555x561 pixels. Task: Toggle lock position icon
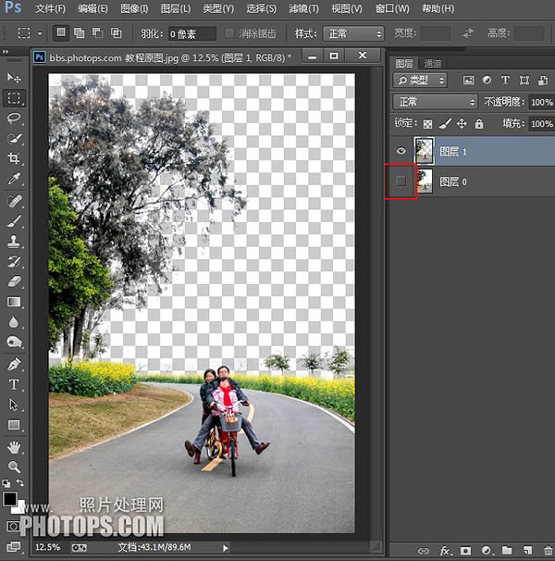pos(462,124)
